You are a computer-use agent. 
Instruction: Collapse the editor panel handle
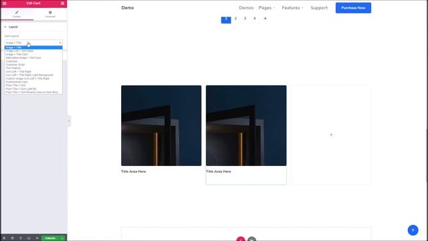[69, 121]
